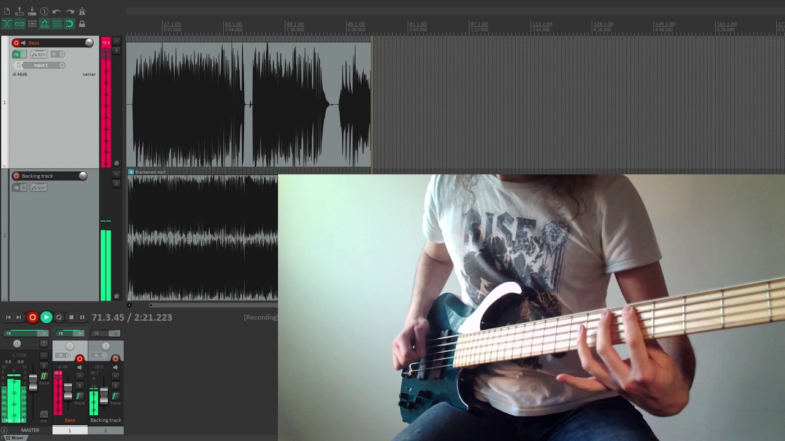Viewport: 785px width, 441px height.
Task: Toggle Master mono/stereo button in mixer
Action: point(44,344)
